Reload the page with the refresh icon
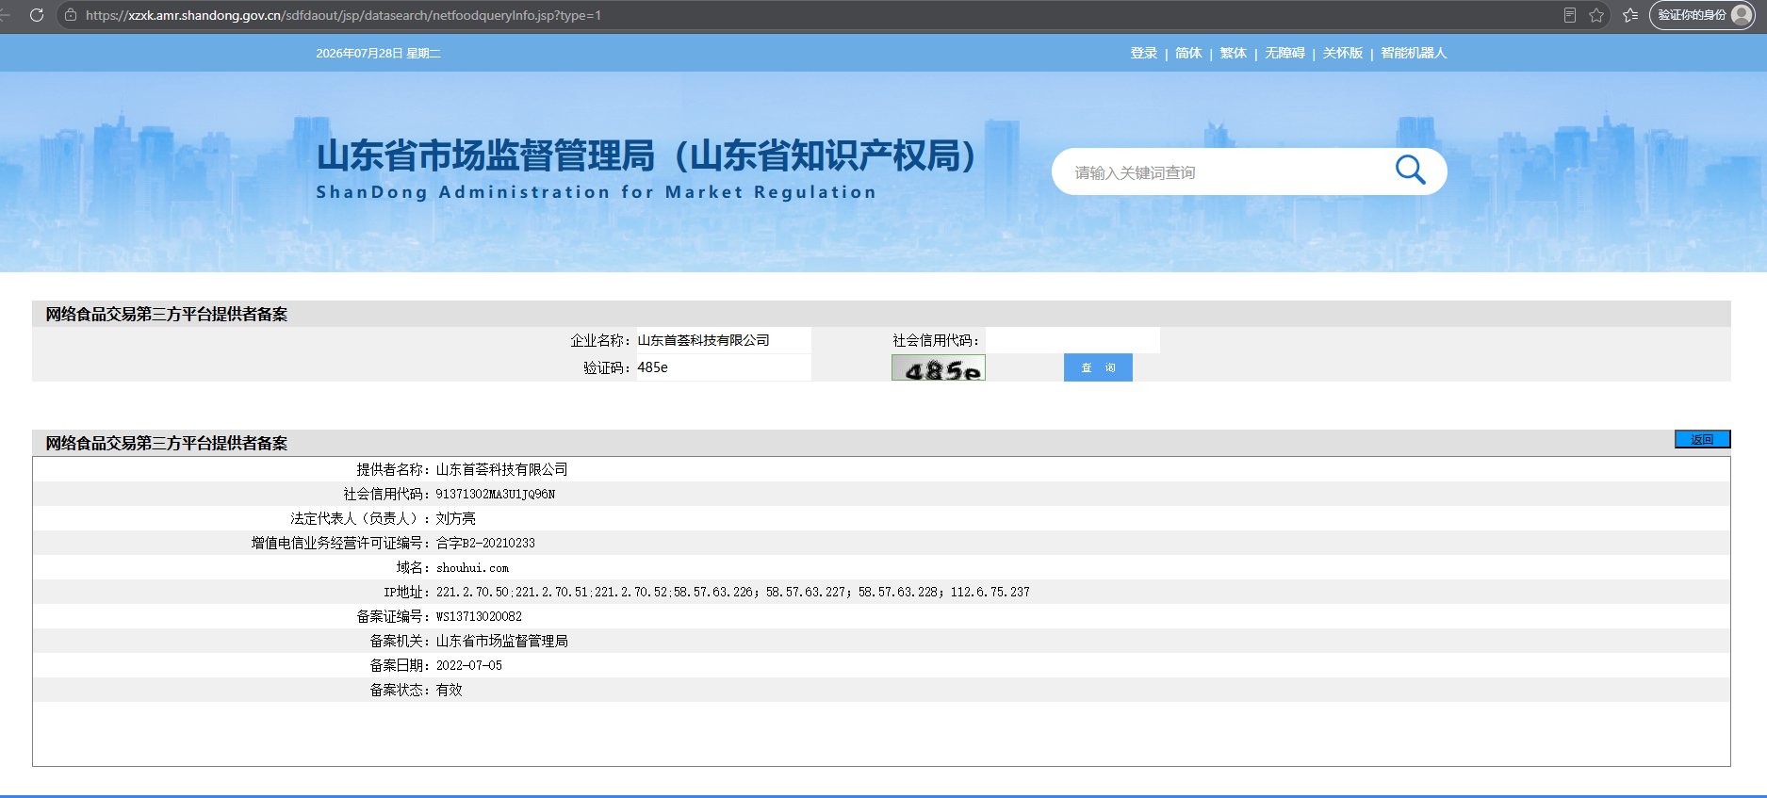The image size is (1767, 798). coord(37,15)
